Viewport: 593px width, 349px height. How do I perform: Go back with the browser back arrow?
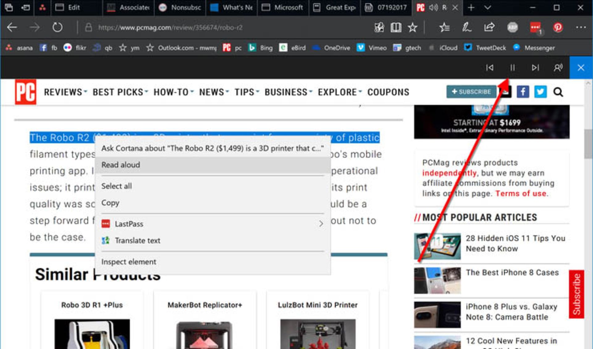pos(12,27)
